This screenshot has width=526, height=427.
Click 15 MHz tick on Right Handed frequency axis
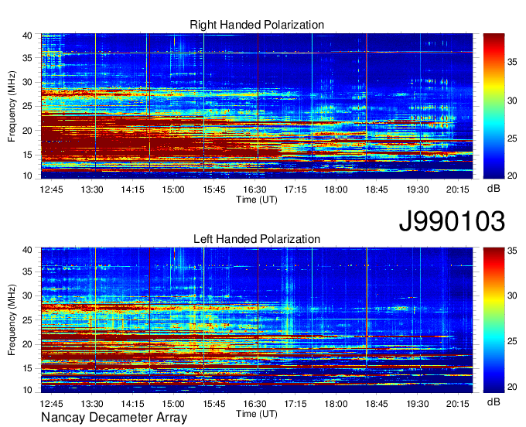[x=28, y=155]
